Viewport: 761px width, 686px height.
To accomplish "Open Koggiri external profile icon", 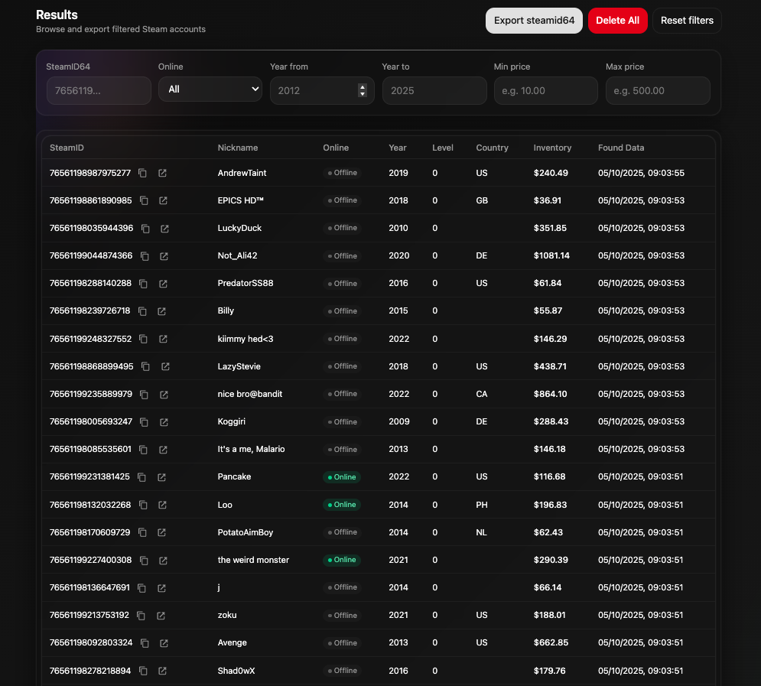I will point(164,422).
